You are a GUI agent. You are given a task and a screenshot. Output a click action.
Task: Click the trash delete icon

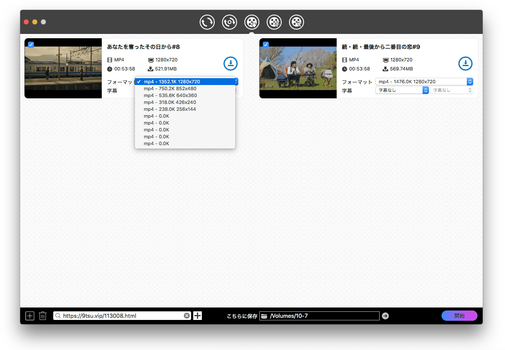(43, 316)
